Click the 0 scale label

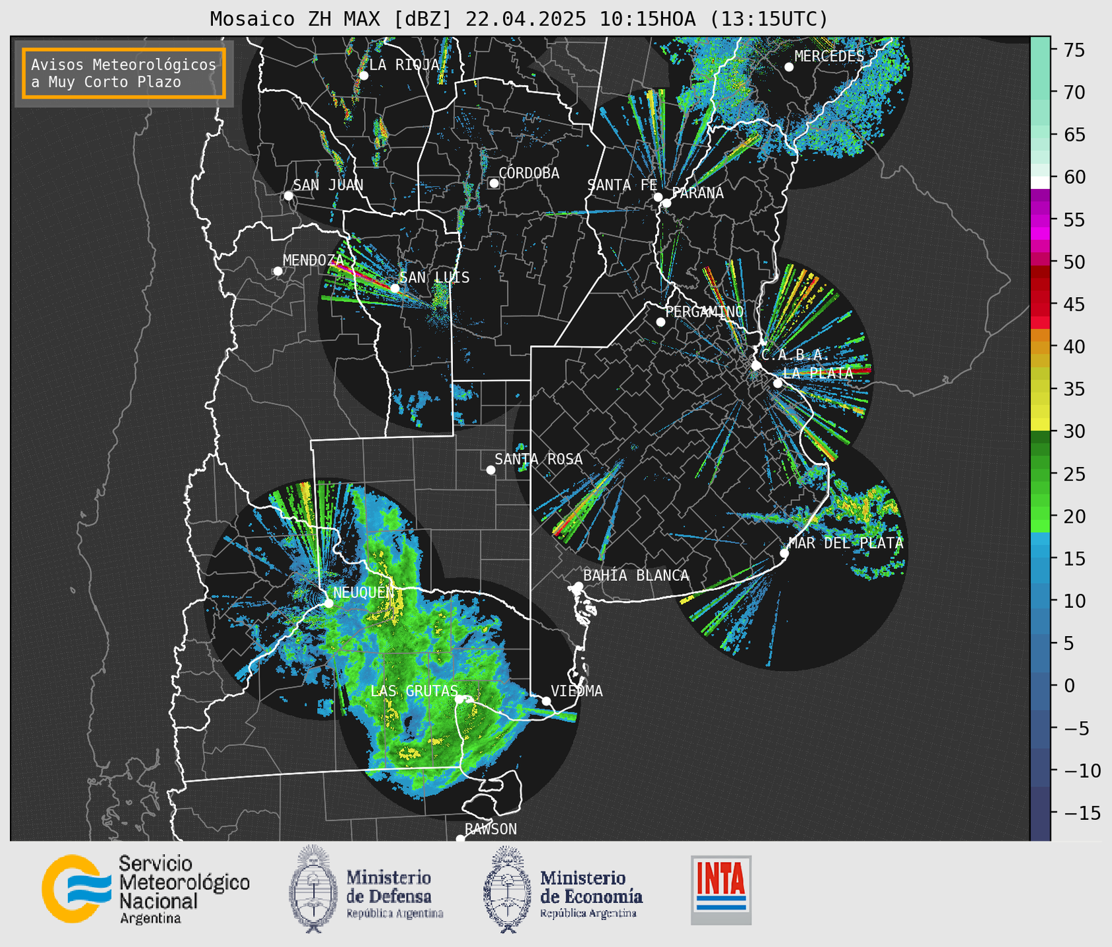click(1069, 686)
